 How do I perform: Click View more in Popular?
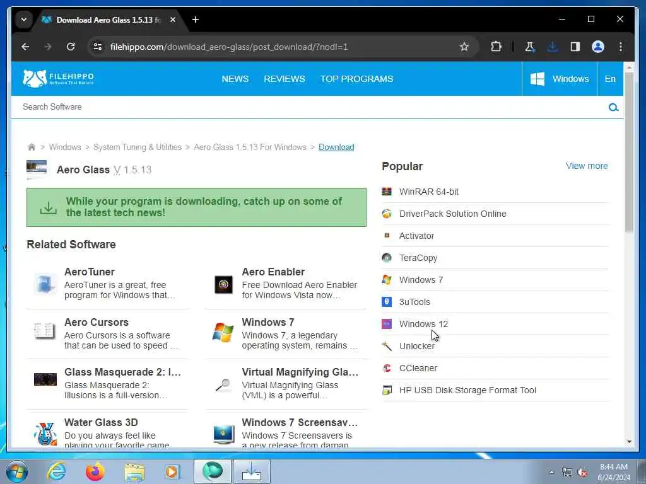(587, 166)
